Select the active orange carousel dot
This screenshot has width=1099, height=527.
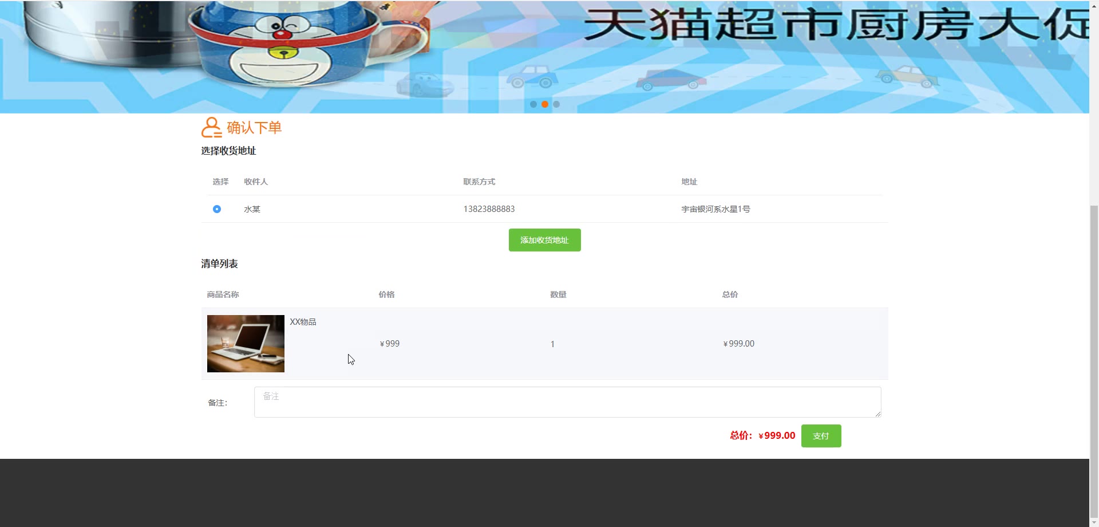(x=545, y=104)
